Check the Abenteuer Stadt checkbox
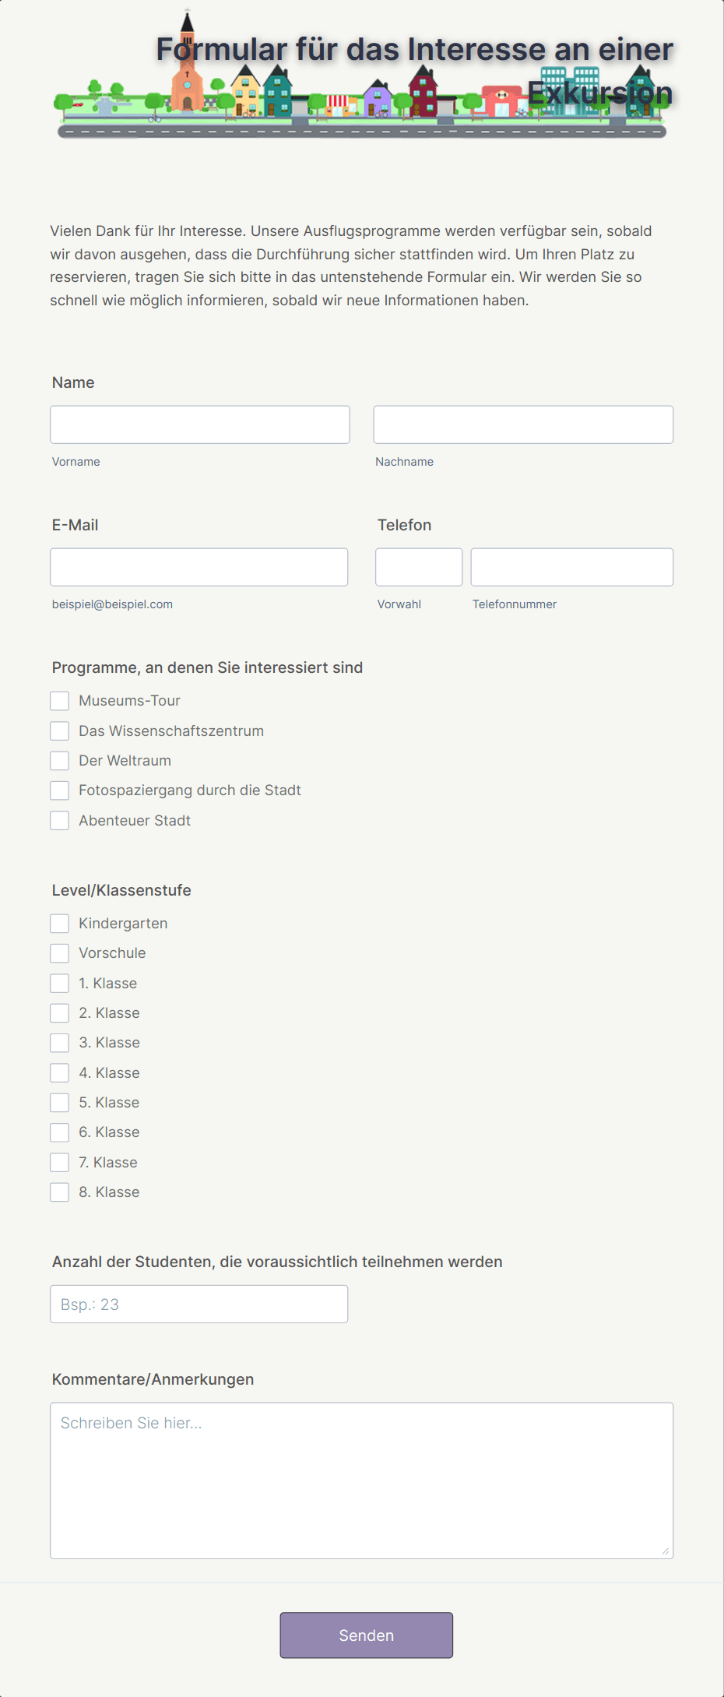 tap(59, 820)
